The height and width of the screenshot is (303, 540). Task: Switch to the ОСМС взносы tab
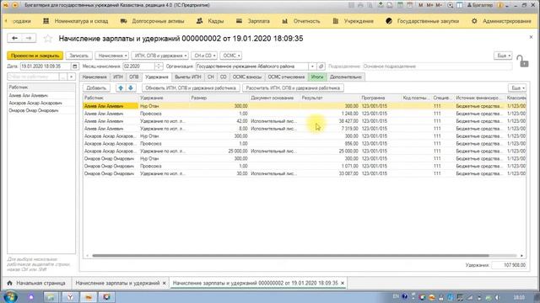(x=247, y=77)
